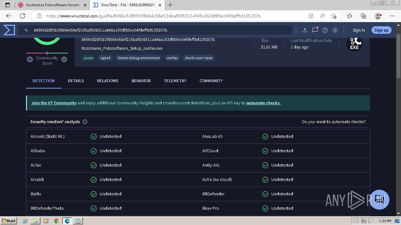The image size is (401, 225).
Task: Open Chrome from the taskbar
Action: pos(56,221)
